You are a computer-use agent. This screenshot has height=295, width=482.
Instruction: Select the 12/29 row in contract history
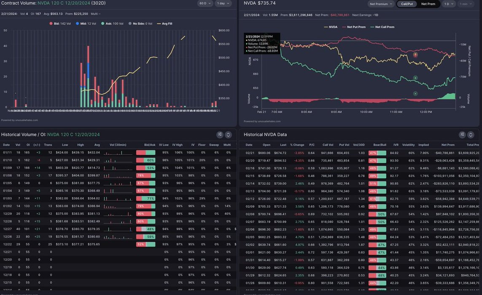coord(118,214)
